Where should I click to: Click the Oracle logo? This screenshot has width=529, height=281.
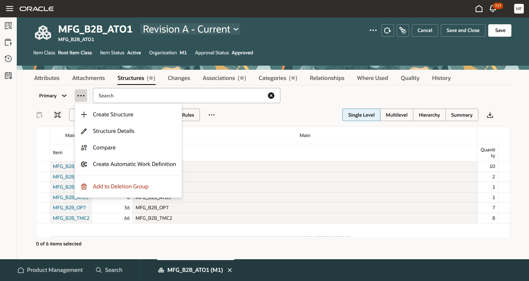[x=37, y=9]
